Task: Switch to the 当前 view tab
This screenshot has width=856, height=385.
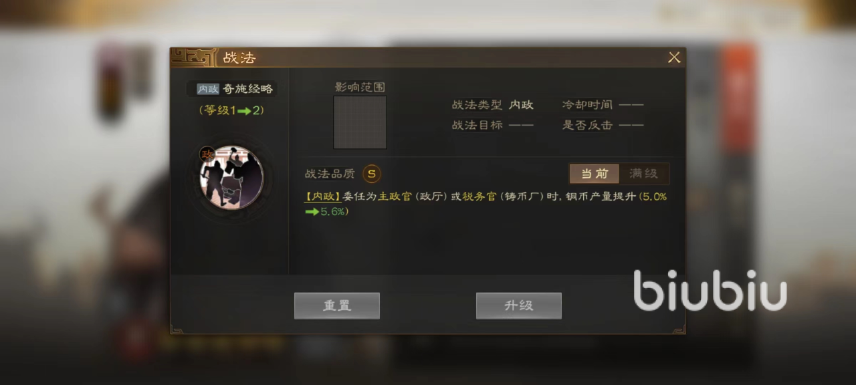Action: click(595, 174)
